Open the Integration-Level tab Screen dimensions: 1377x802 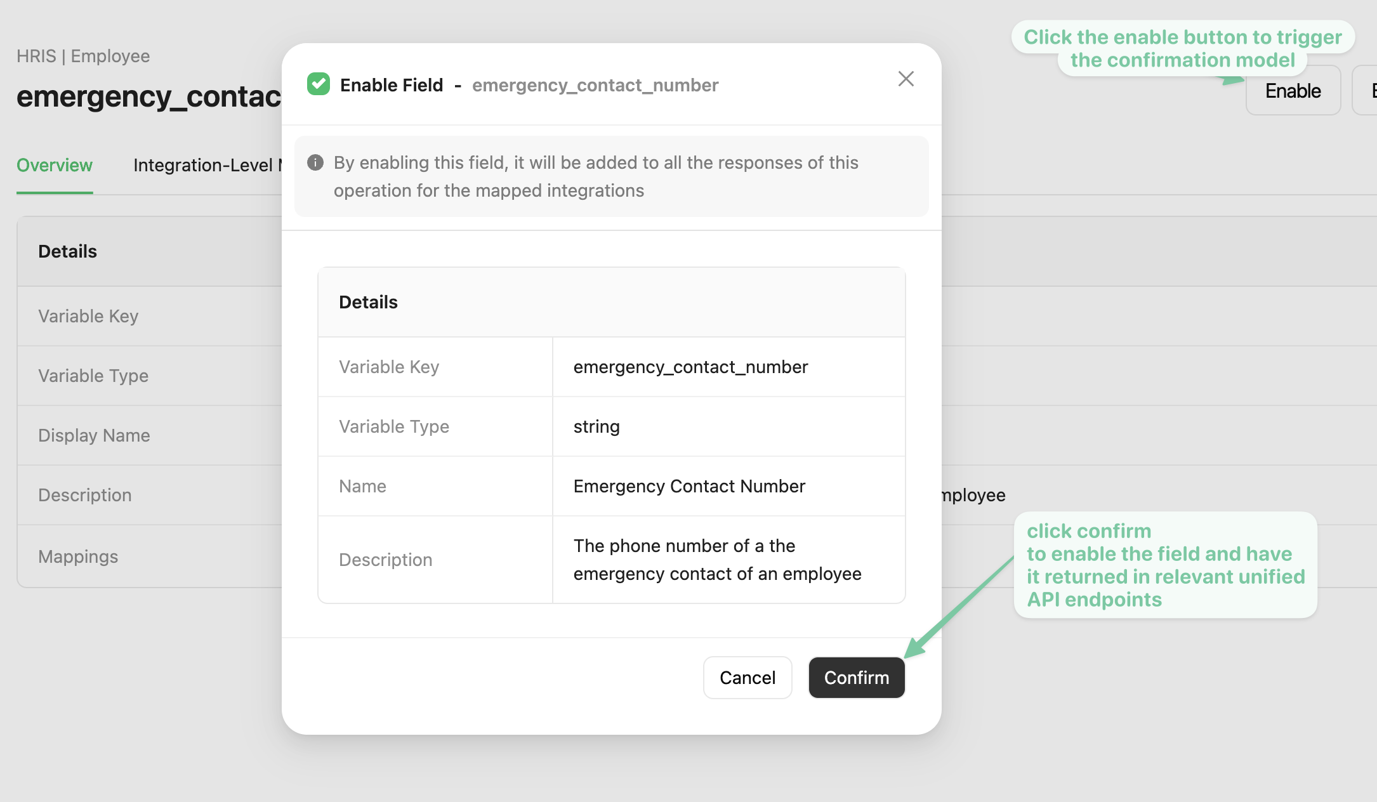pos(208,165)
